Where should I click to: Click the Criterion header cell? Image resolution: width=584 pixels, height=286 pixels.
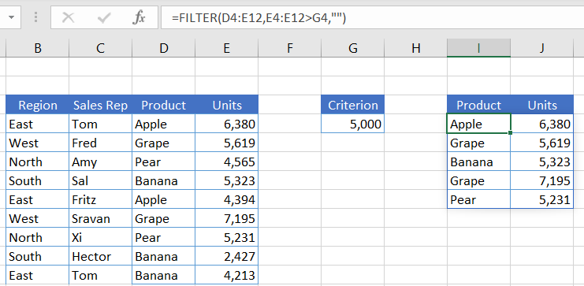tap(353, 105)
